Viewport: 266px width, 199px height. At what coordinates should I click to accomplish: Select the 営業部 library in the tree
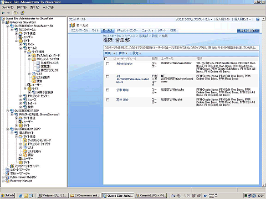[x=45, y=66]
